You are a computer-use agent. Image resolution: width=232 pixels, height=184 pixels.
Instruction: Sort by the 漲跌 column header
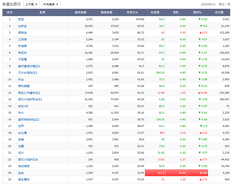176,12
